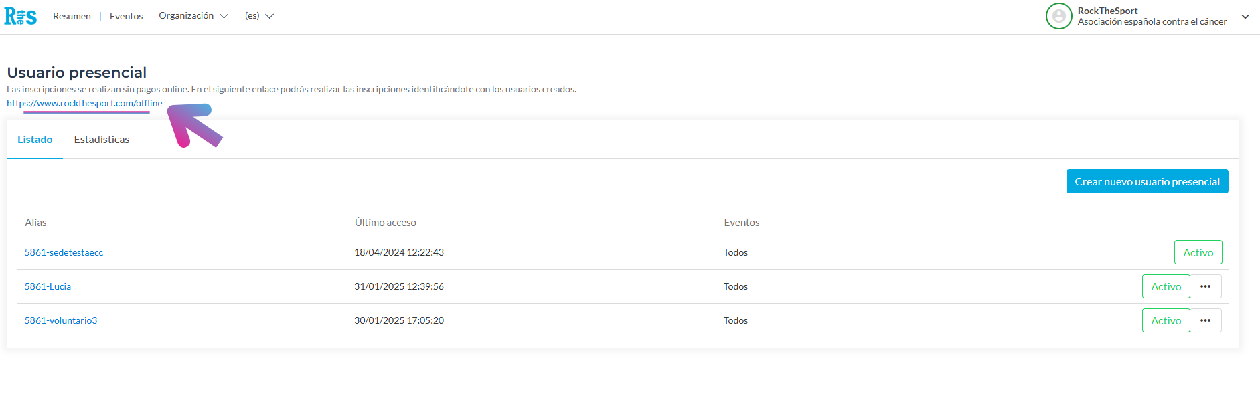The height and width of the screenshot is (400, 1260).
Task: Open three-dots menu for 5861-Lucia
Action: (1205, 286)
